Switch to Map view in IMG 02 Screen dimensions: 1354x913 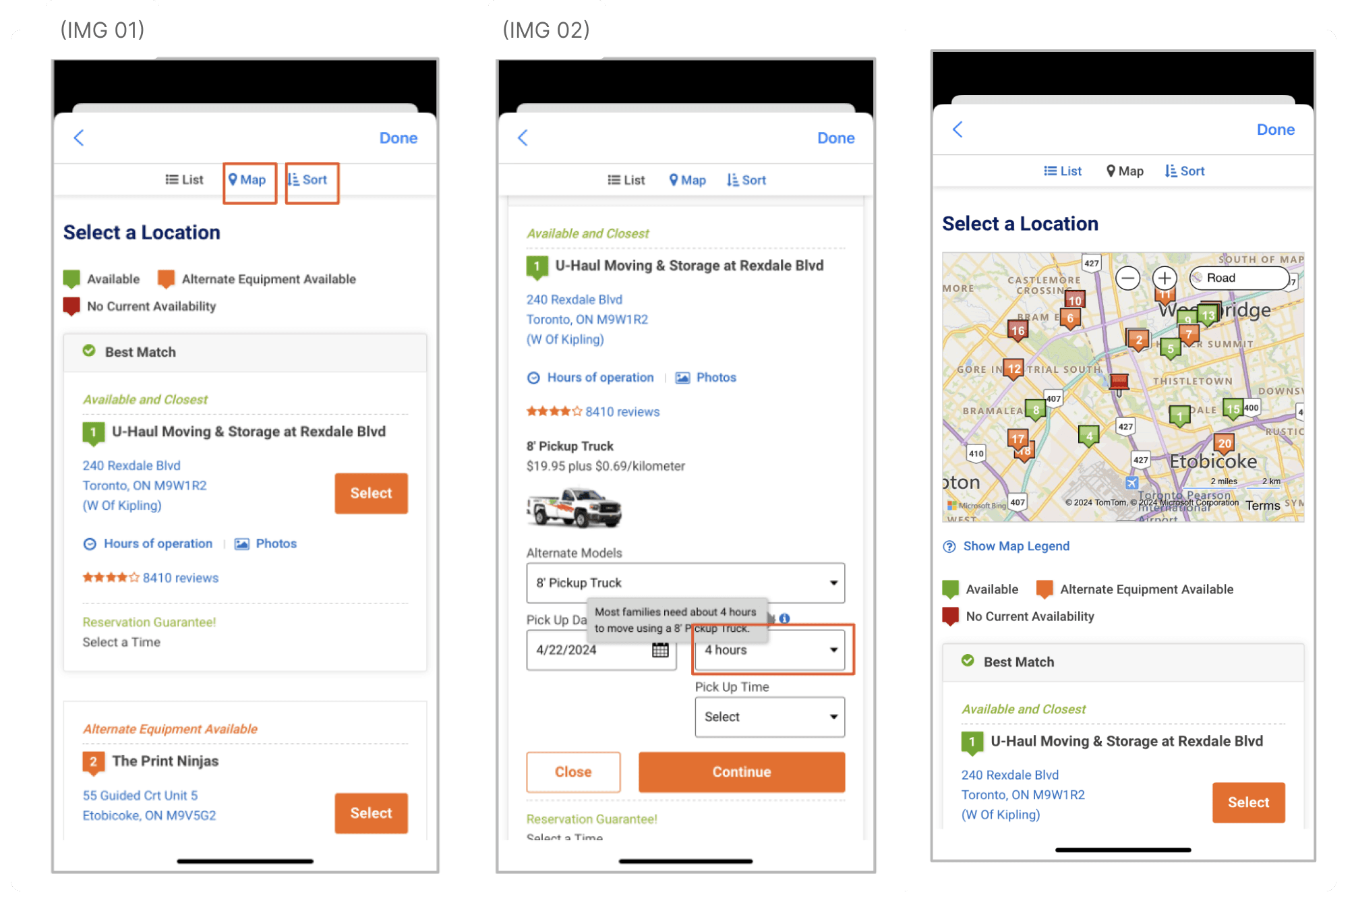click(x=688, y=180)
